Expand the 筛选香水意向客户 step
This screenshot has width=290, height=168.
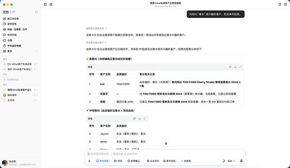96,42
